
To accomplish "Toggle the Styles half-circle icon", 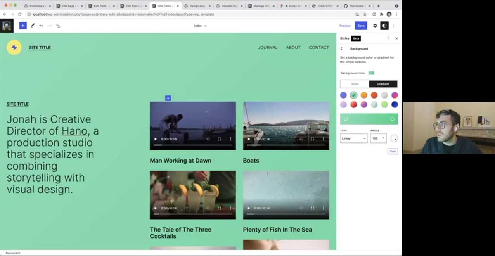I will [384, 26].
